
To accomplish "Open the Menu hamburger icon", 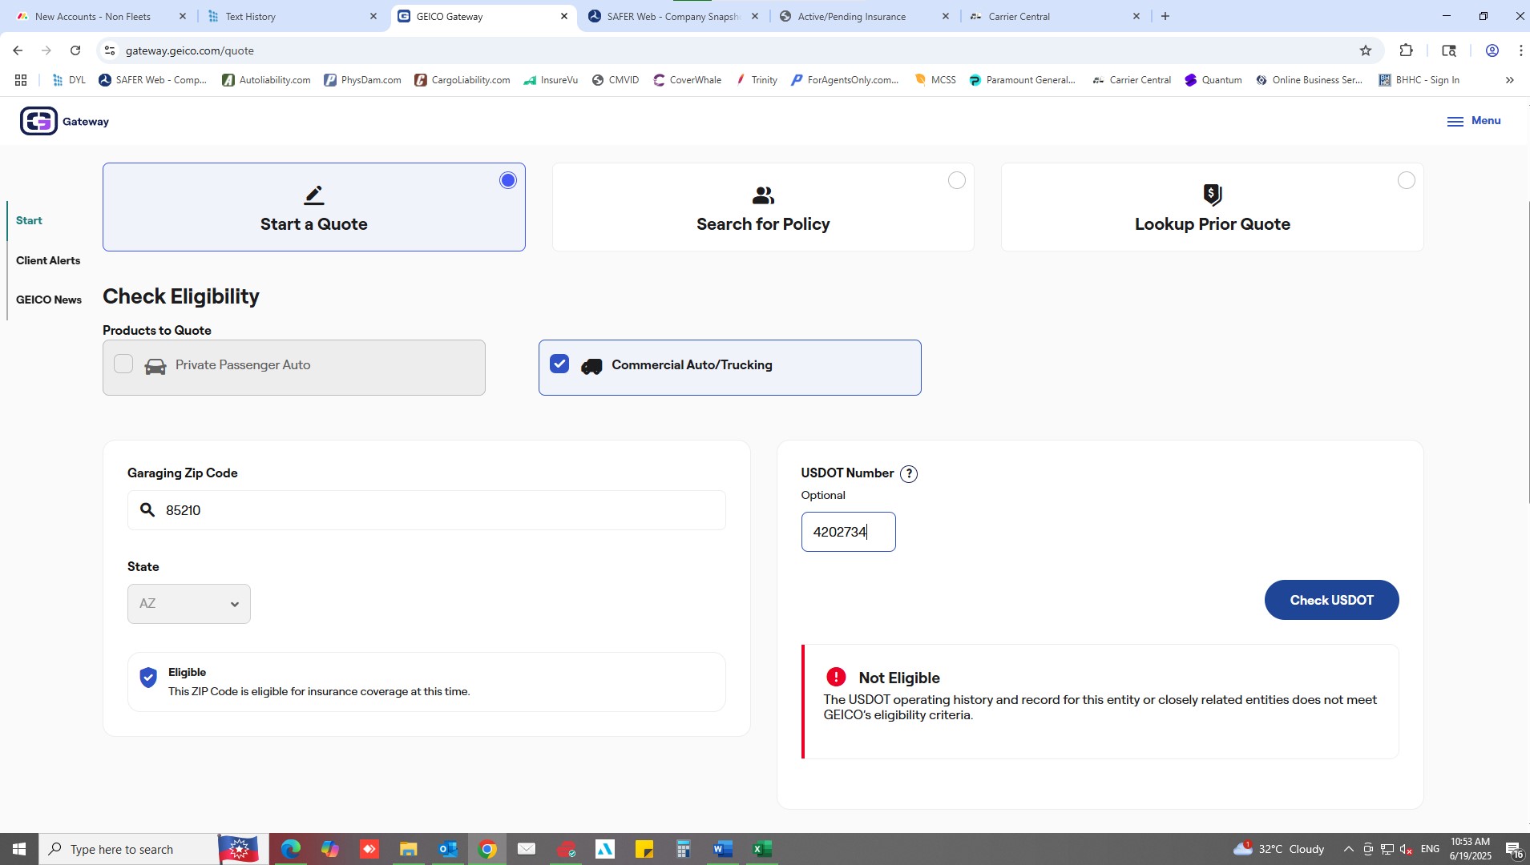I will pyautogui.click(x=1455, y=121).
